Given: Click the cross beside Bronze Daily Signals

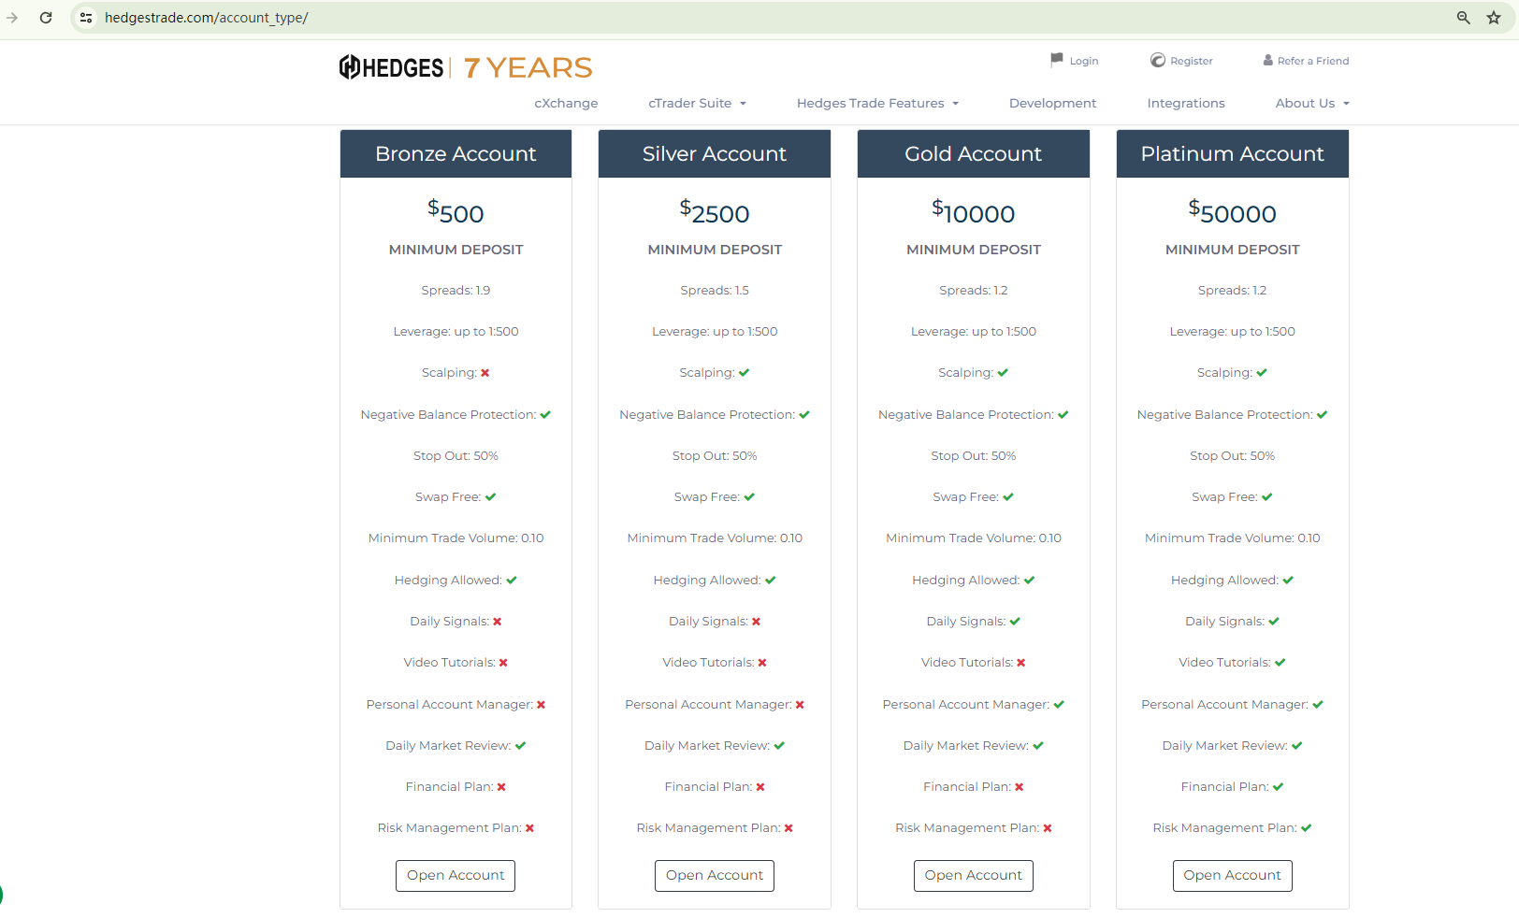Looking at the screenshot, I should [x=498, y=622].
